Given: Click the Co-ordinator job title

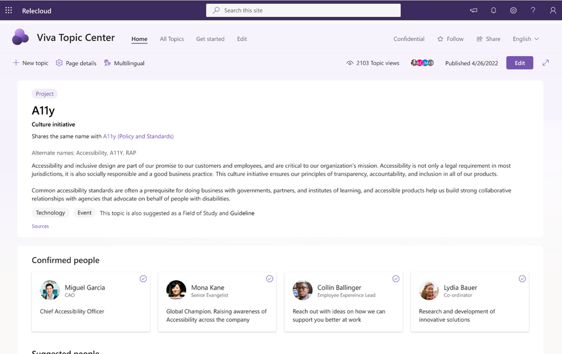Looking at the screenshot, I should [458, 295].
